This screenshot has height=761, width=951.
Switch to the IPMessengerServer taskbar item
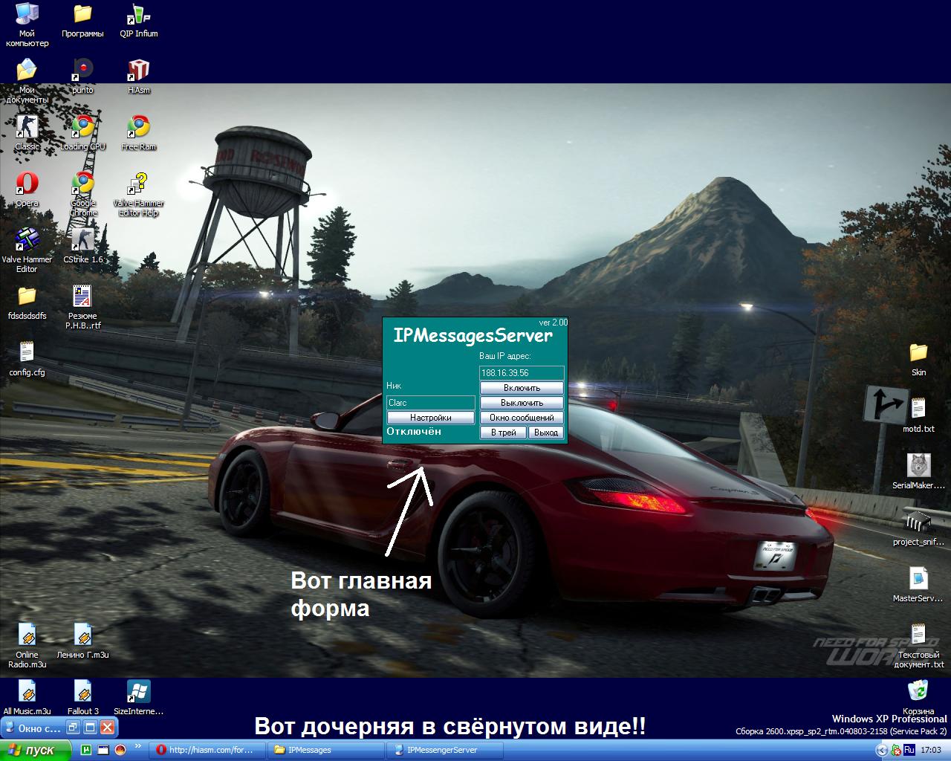[x=444, y=750]
